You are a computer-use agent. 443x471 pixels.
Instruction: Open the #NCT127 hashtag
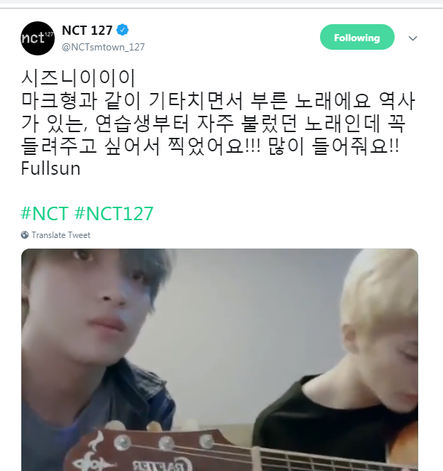[x=114, y=214]
